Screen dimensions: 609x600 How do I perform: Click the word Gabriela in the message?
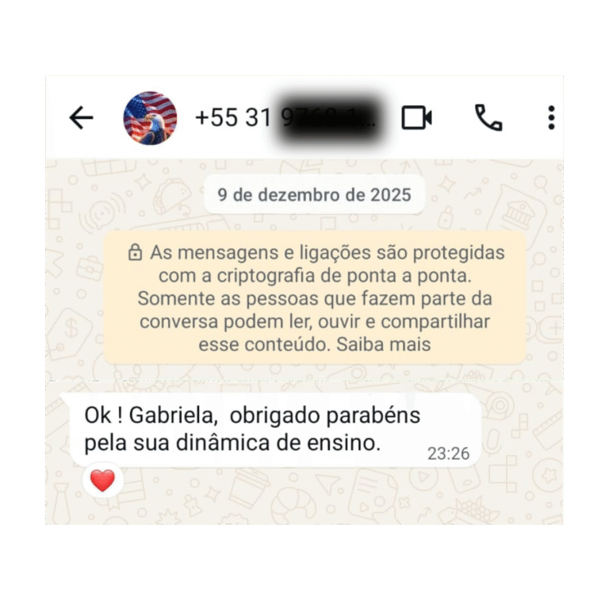[x=173, y=415]
